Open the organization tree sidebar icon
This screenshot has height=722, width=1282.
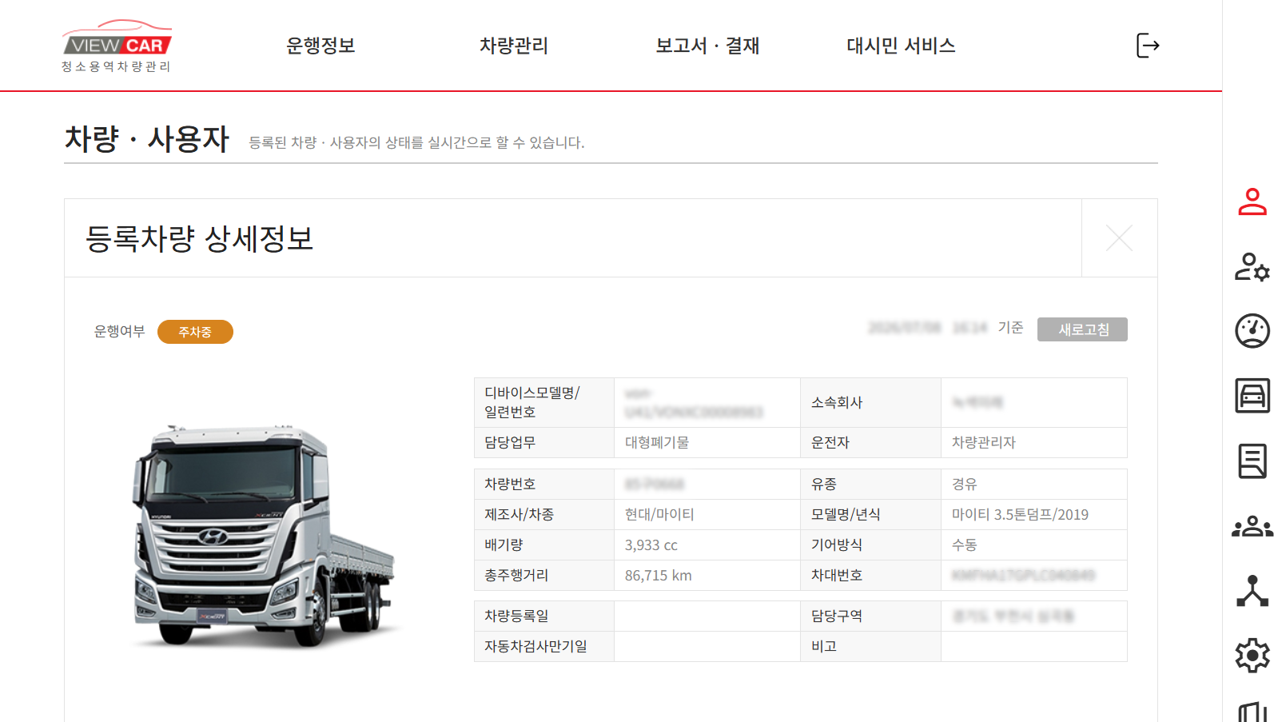point(1252,591)
